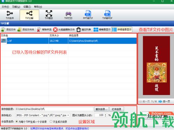Click the 1.tif file thumbnail icon
Viewport: 174px width, 130px height.
[4, 41]
